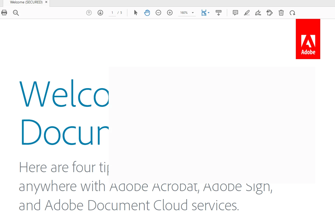
Task: Open the zoom level dropdown arrow
Action: (193, 13)
